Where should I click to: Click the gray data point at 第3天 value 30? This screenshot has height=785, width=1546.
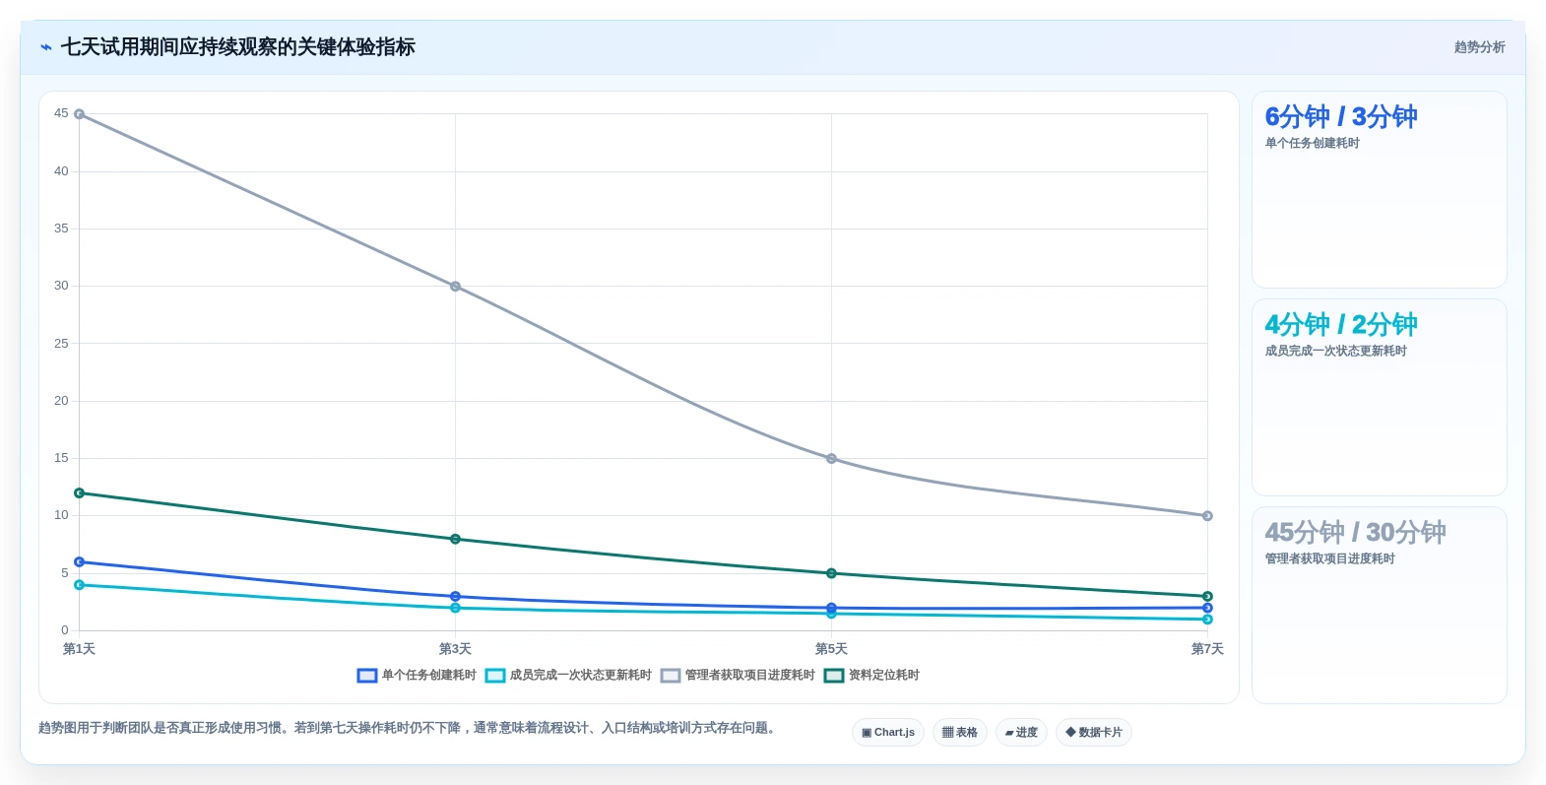pyautogui.click(x=455, y=287)
